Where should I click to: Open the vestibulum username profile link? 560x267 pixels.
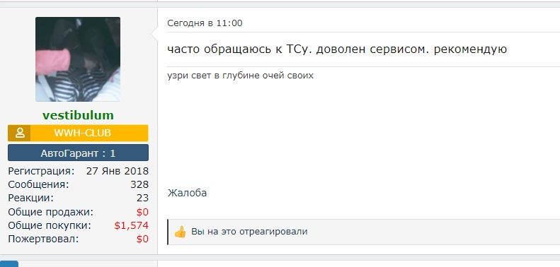(78, 115)
